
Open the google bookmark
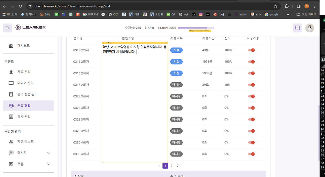(x=271, y=14)
